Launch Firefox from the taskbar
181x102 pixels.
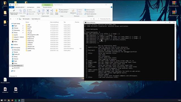pyautogui.click(x=12, y=100)
